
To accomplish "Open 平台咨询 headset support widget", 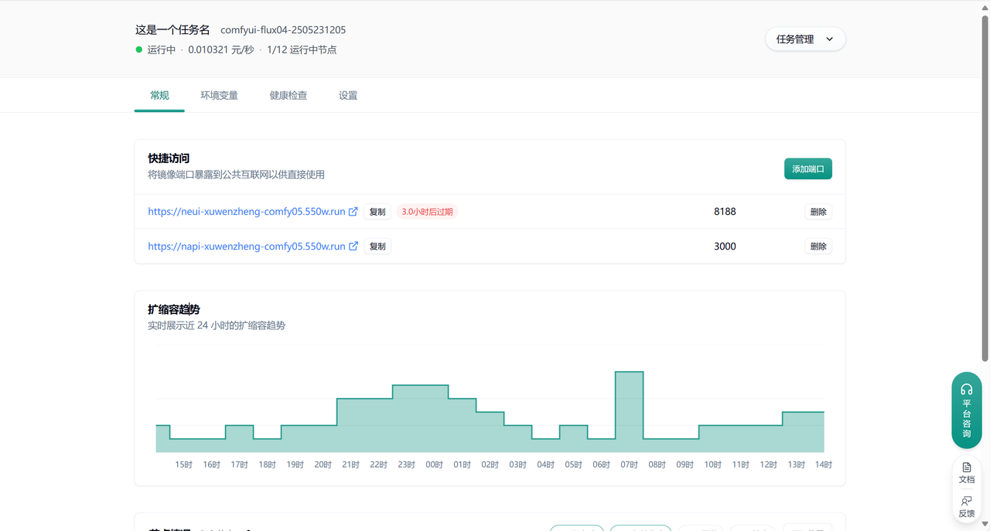I will tap(966, 410).
